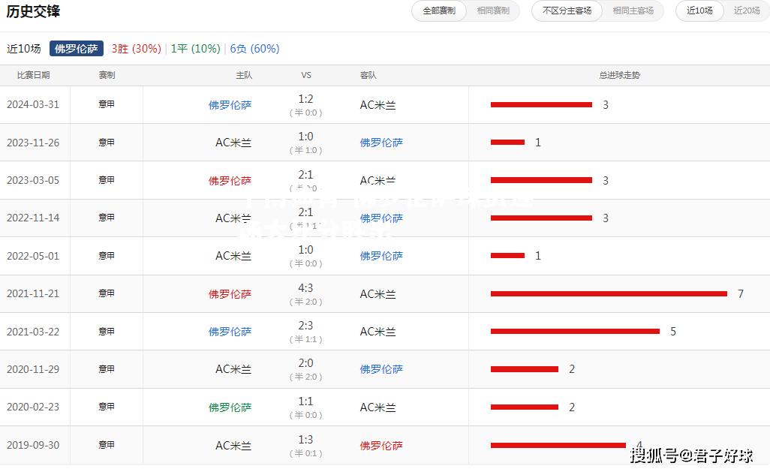This screenshot has width=770, height=472.
Task: Switch to 近20场 range
Action: pos(747,11)
